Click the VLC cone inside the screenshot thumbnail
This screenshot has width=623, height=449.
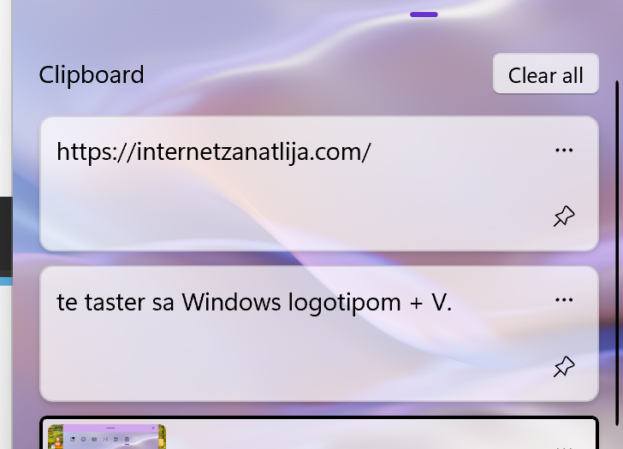[58, 440]
